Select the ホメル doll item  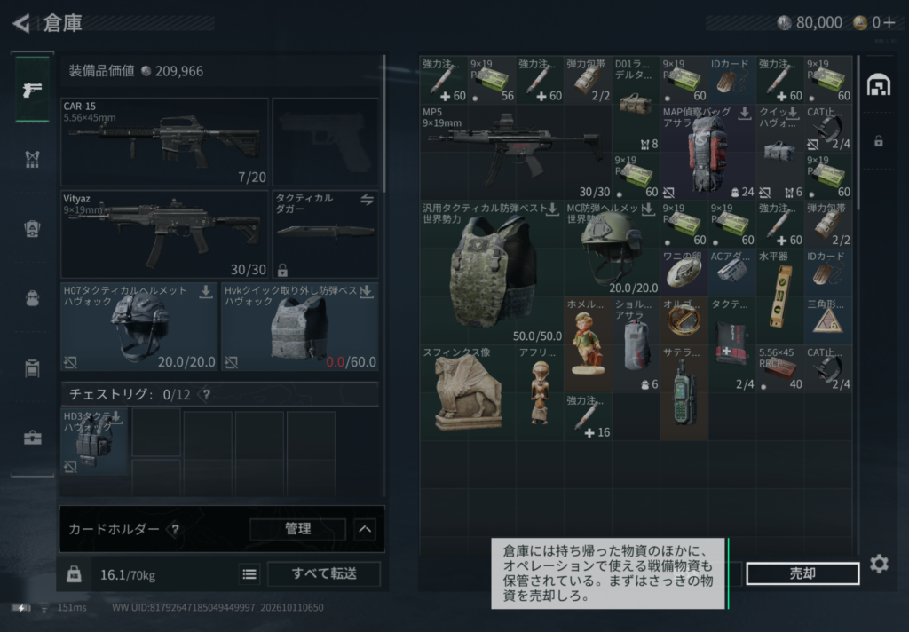click(588, 344)
